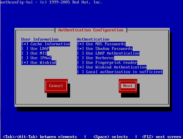Image resolution: width=183 pixels, height=139 pixels.
Task: Check Local authorization is sufficient
Action: pyautogui.click(x=120, y=72)
